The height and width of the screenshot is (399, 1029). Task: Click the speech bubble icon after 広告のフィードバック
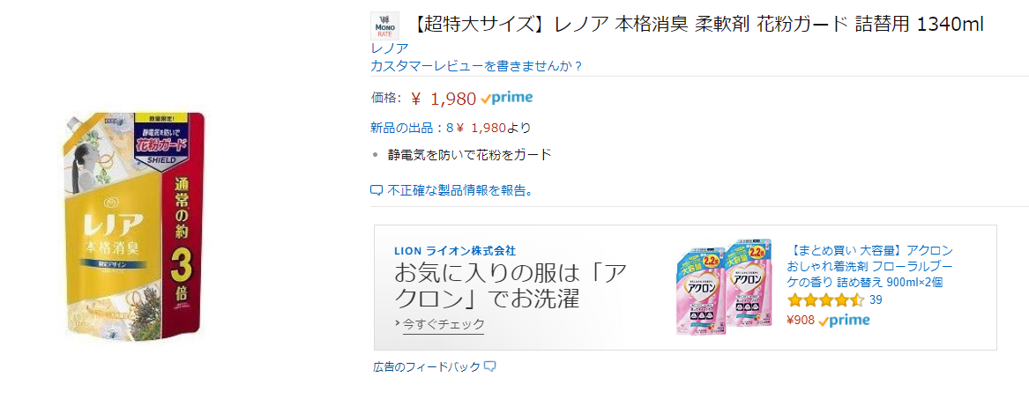[x=490, y=366]
